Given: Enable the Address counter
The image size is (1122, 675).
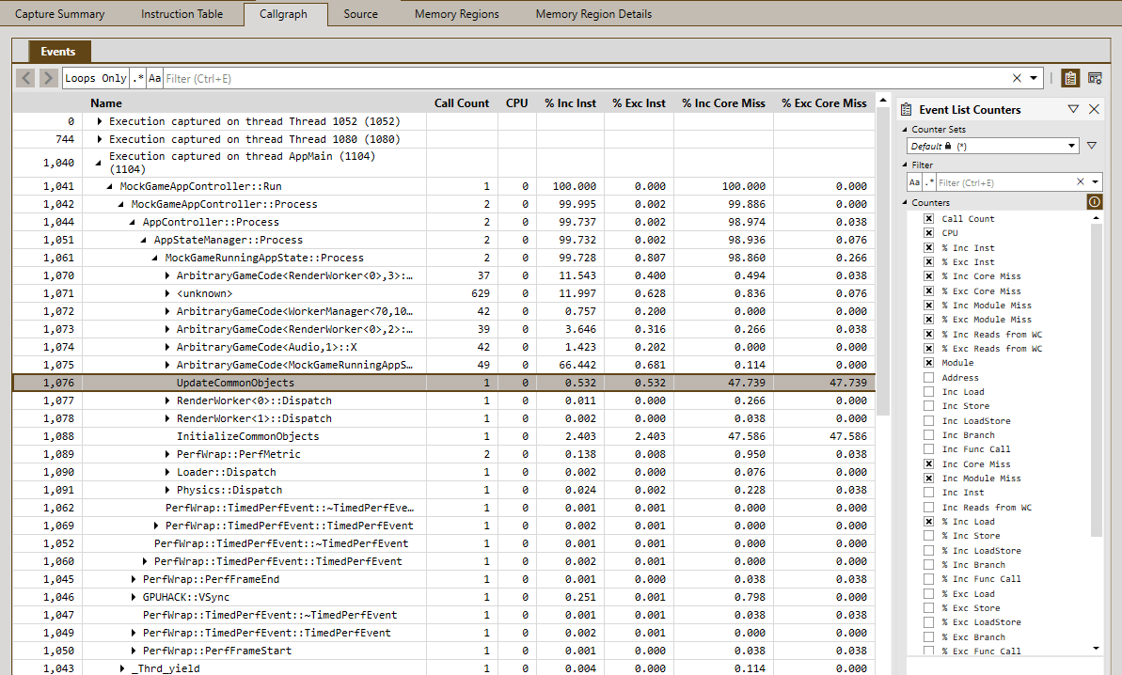Looking at the screenshot, I should coord(929,378).
